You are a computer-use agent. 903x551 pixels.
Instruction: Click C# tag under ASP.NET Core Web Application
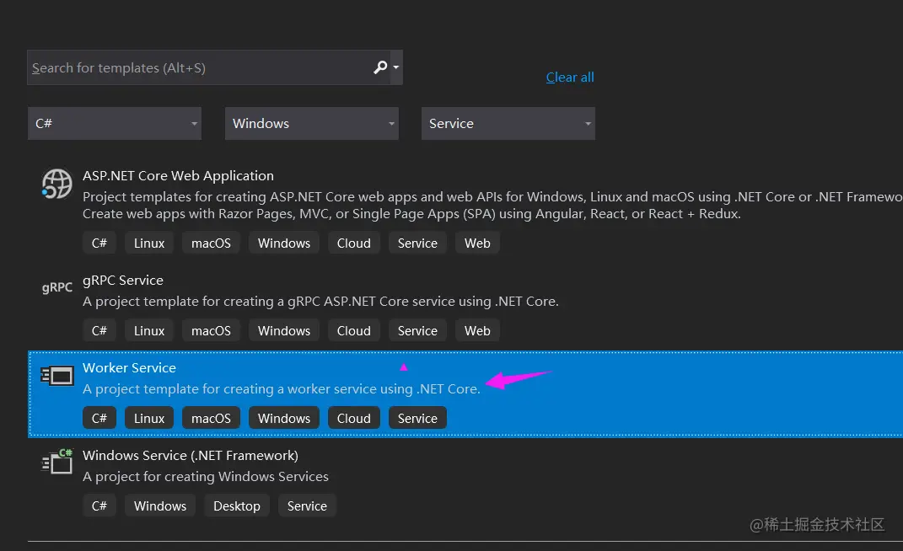(99, 243)
